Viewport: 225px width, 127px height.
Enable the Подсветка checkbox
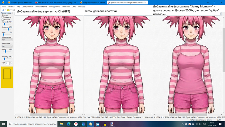(x=3, y=17)
